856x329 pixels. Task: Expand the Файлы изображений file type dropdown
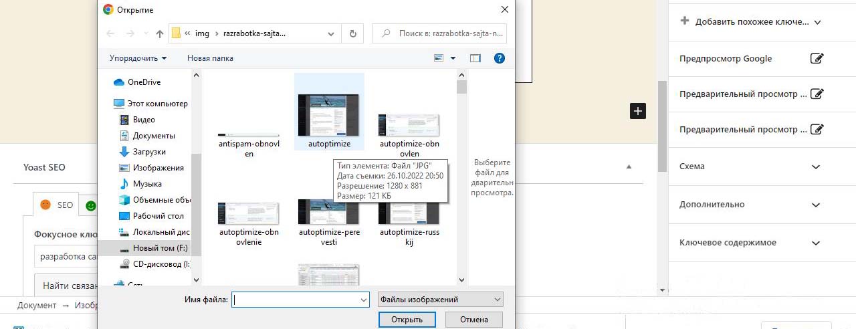440,300
